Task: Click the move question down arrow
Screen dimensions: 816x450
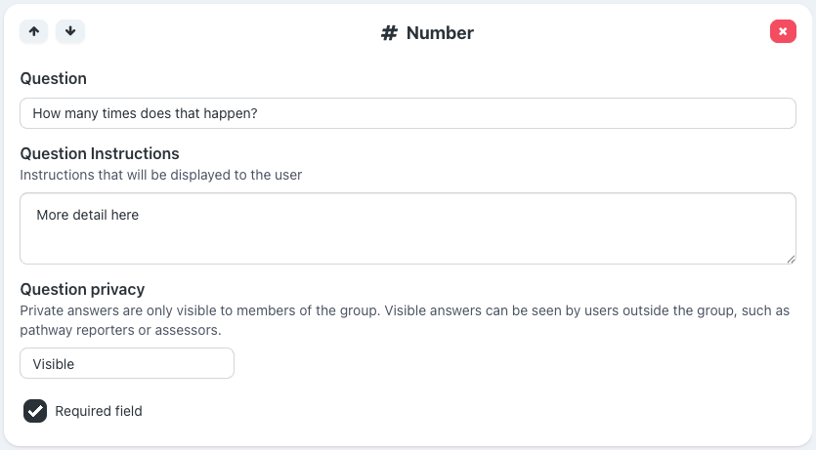Action: [70, 31]
